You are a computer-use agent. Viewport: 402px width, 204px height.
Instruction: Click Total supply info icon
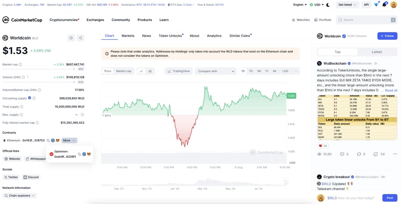21,107
